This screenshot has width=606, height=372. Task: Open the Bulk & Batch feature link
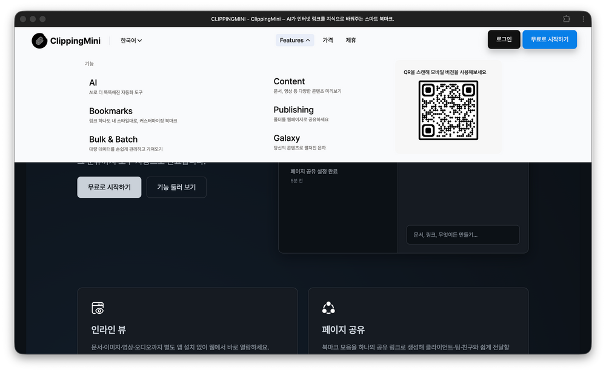click(x=113, y=139)
